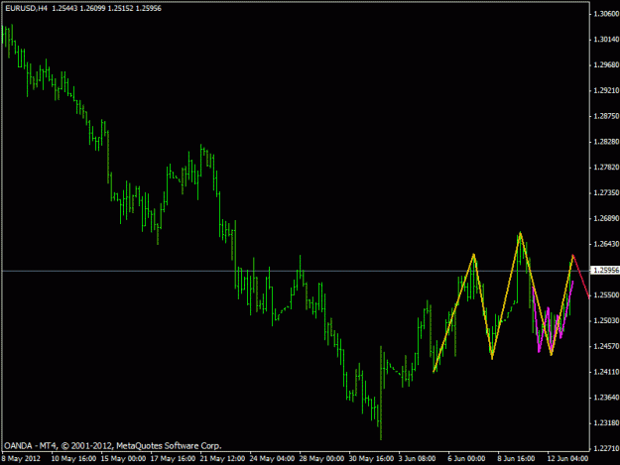Click the 3 Jun 08:00 time label

point(418,458)
